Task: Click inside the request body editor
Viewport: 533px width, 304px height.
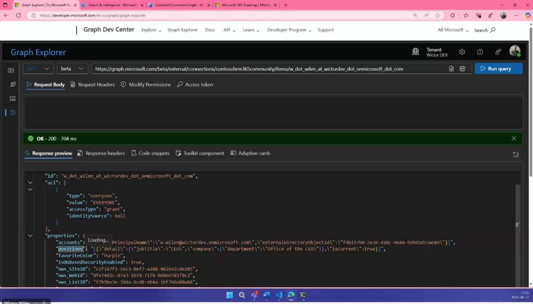Action: point(272,112)
